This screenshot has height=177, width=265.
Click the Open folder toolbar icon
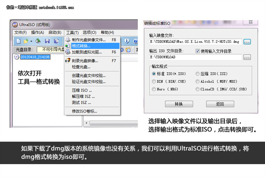(x=26, y=41)
